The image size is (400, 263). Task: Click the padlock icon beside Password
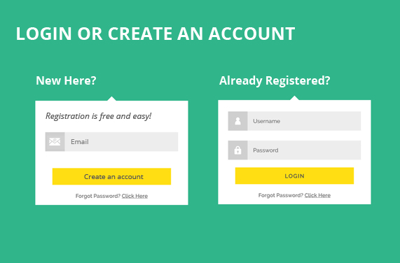pos(237,150)
